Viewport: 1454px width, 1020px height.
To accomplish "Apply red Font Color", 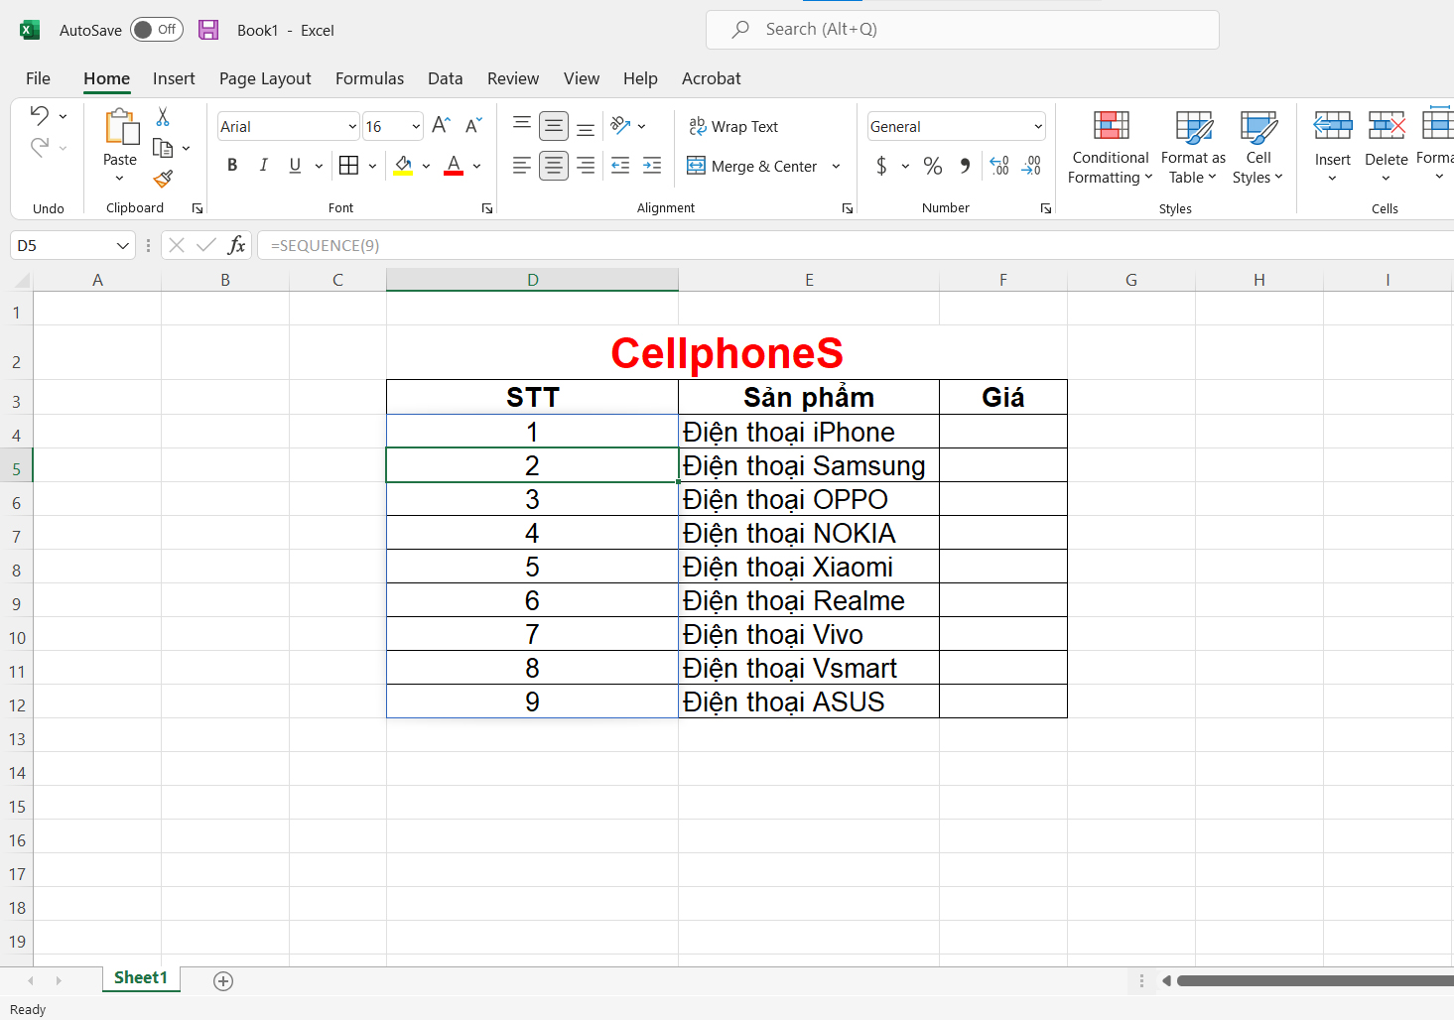I will point(454,166).
